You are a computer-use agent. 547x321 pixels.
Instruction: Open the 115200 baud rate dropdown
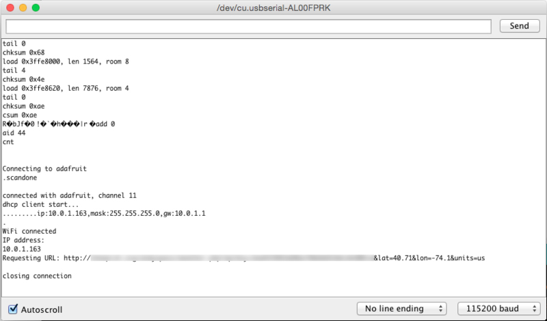497,308
